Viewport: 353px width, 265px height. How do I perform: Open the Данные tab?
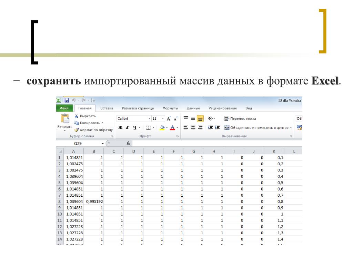(x=193, y=108)
